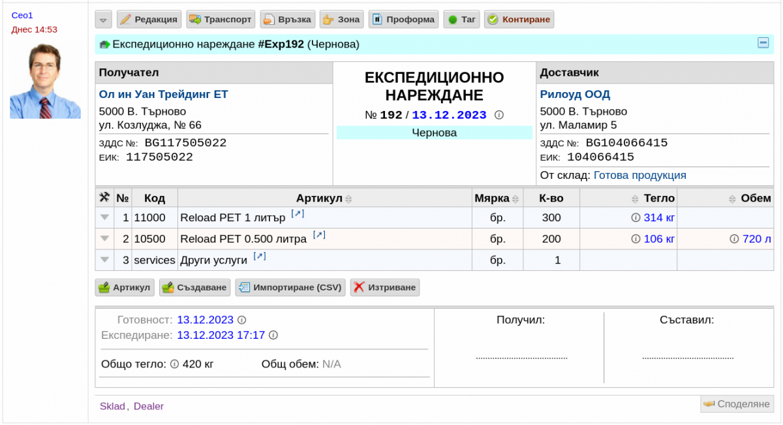Click the Ceo1 user avatar photo
This screenshot has width=783, height=425.
[x=45, y=80]
